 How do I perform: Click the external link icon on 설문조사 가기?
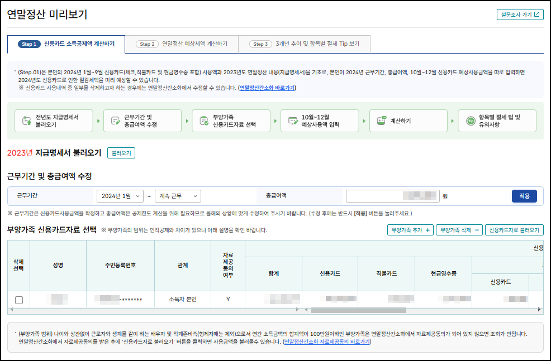click(x=536, y=14)
